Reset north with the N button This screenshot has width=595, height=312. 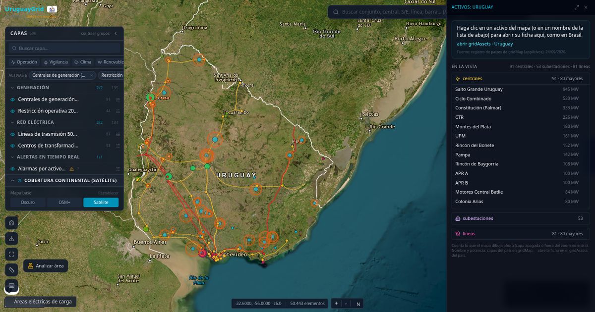coord(358,303)
